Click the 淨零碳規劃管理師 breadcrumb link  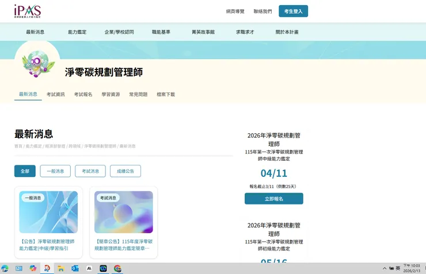(100, 146)
